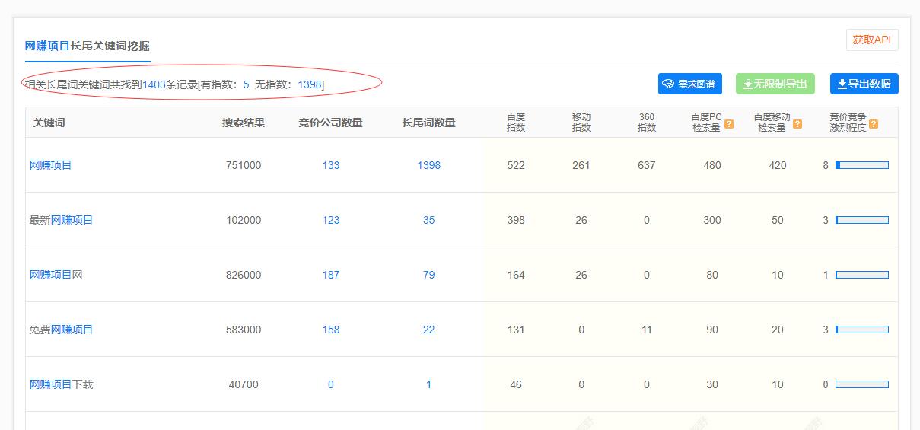Viewport: 920px width, 430px height.
Task: Select the 网赚项目长尾关键词挖掘 tab
Action: [88, 46]
